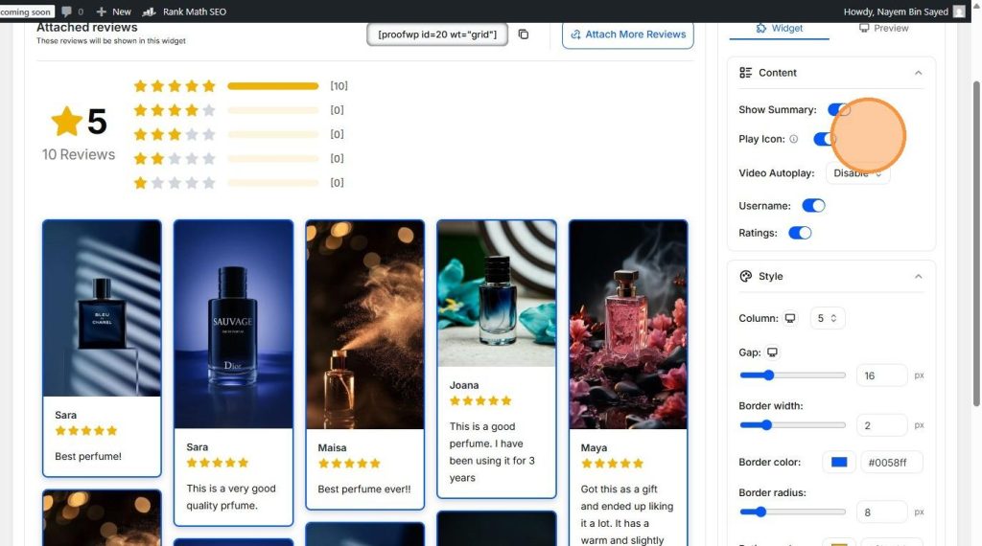Viewport: 982px width, 546px height.
Task: Open Joana's blue perfume bottle image
Action: point(497,293)
